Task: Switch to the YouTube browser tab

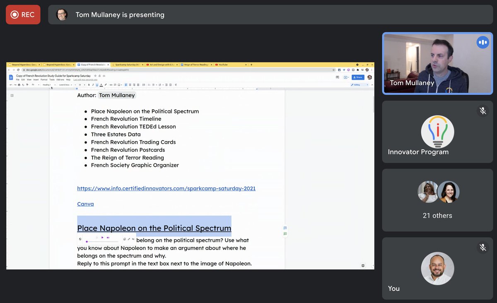Action: pos(231,65)
